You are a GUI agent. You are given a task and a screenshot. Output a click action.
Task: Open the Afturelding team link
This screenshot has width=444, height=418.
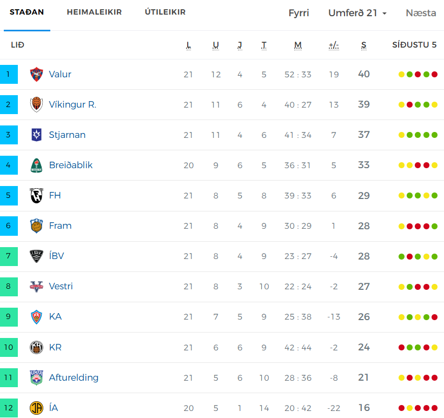point(74,377)
